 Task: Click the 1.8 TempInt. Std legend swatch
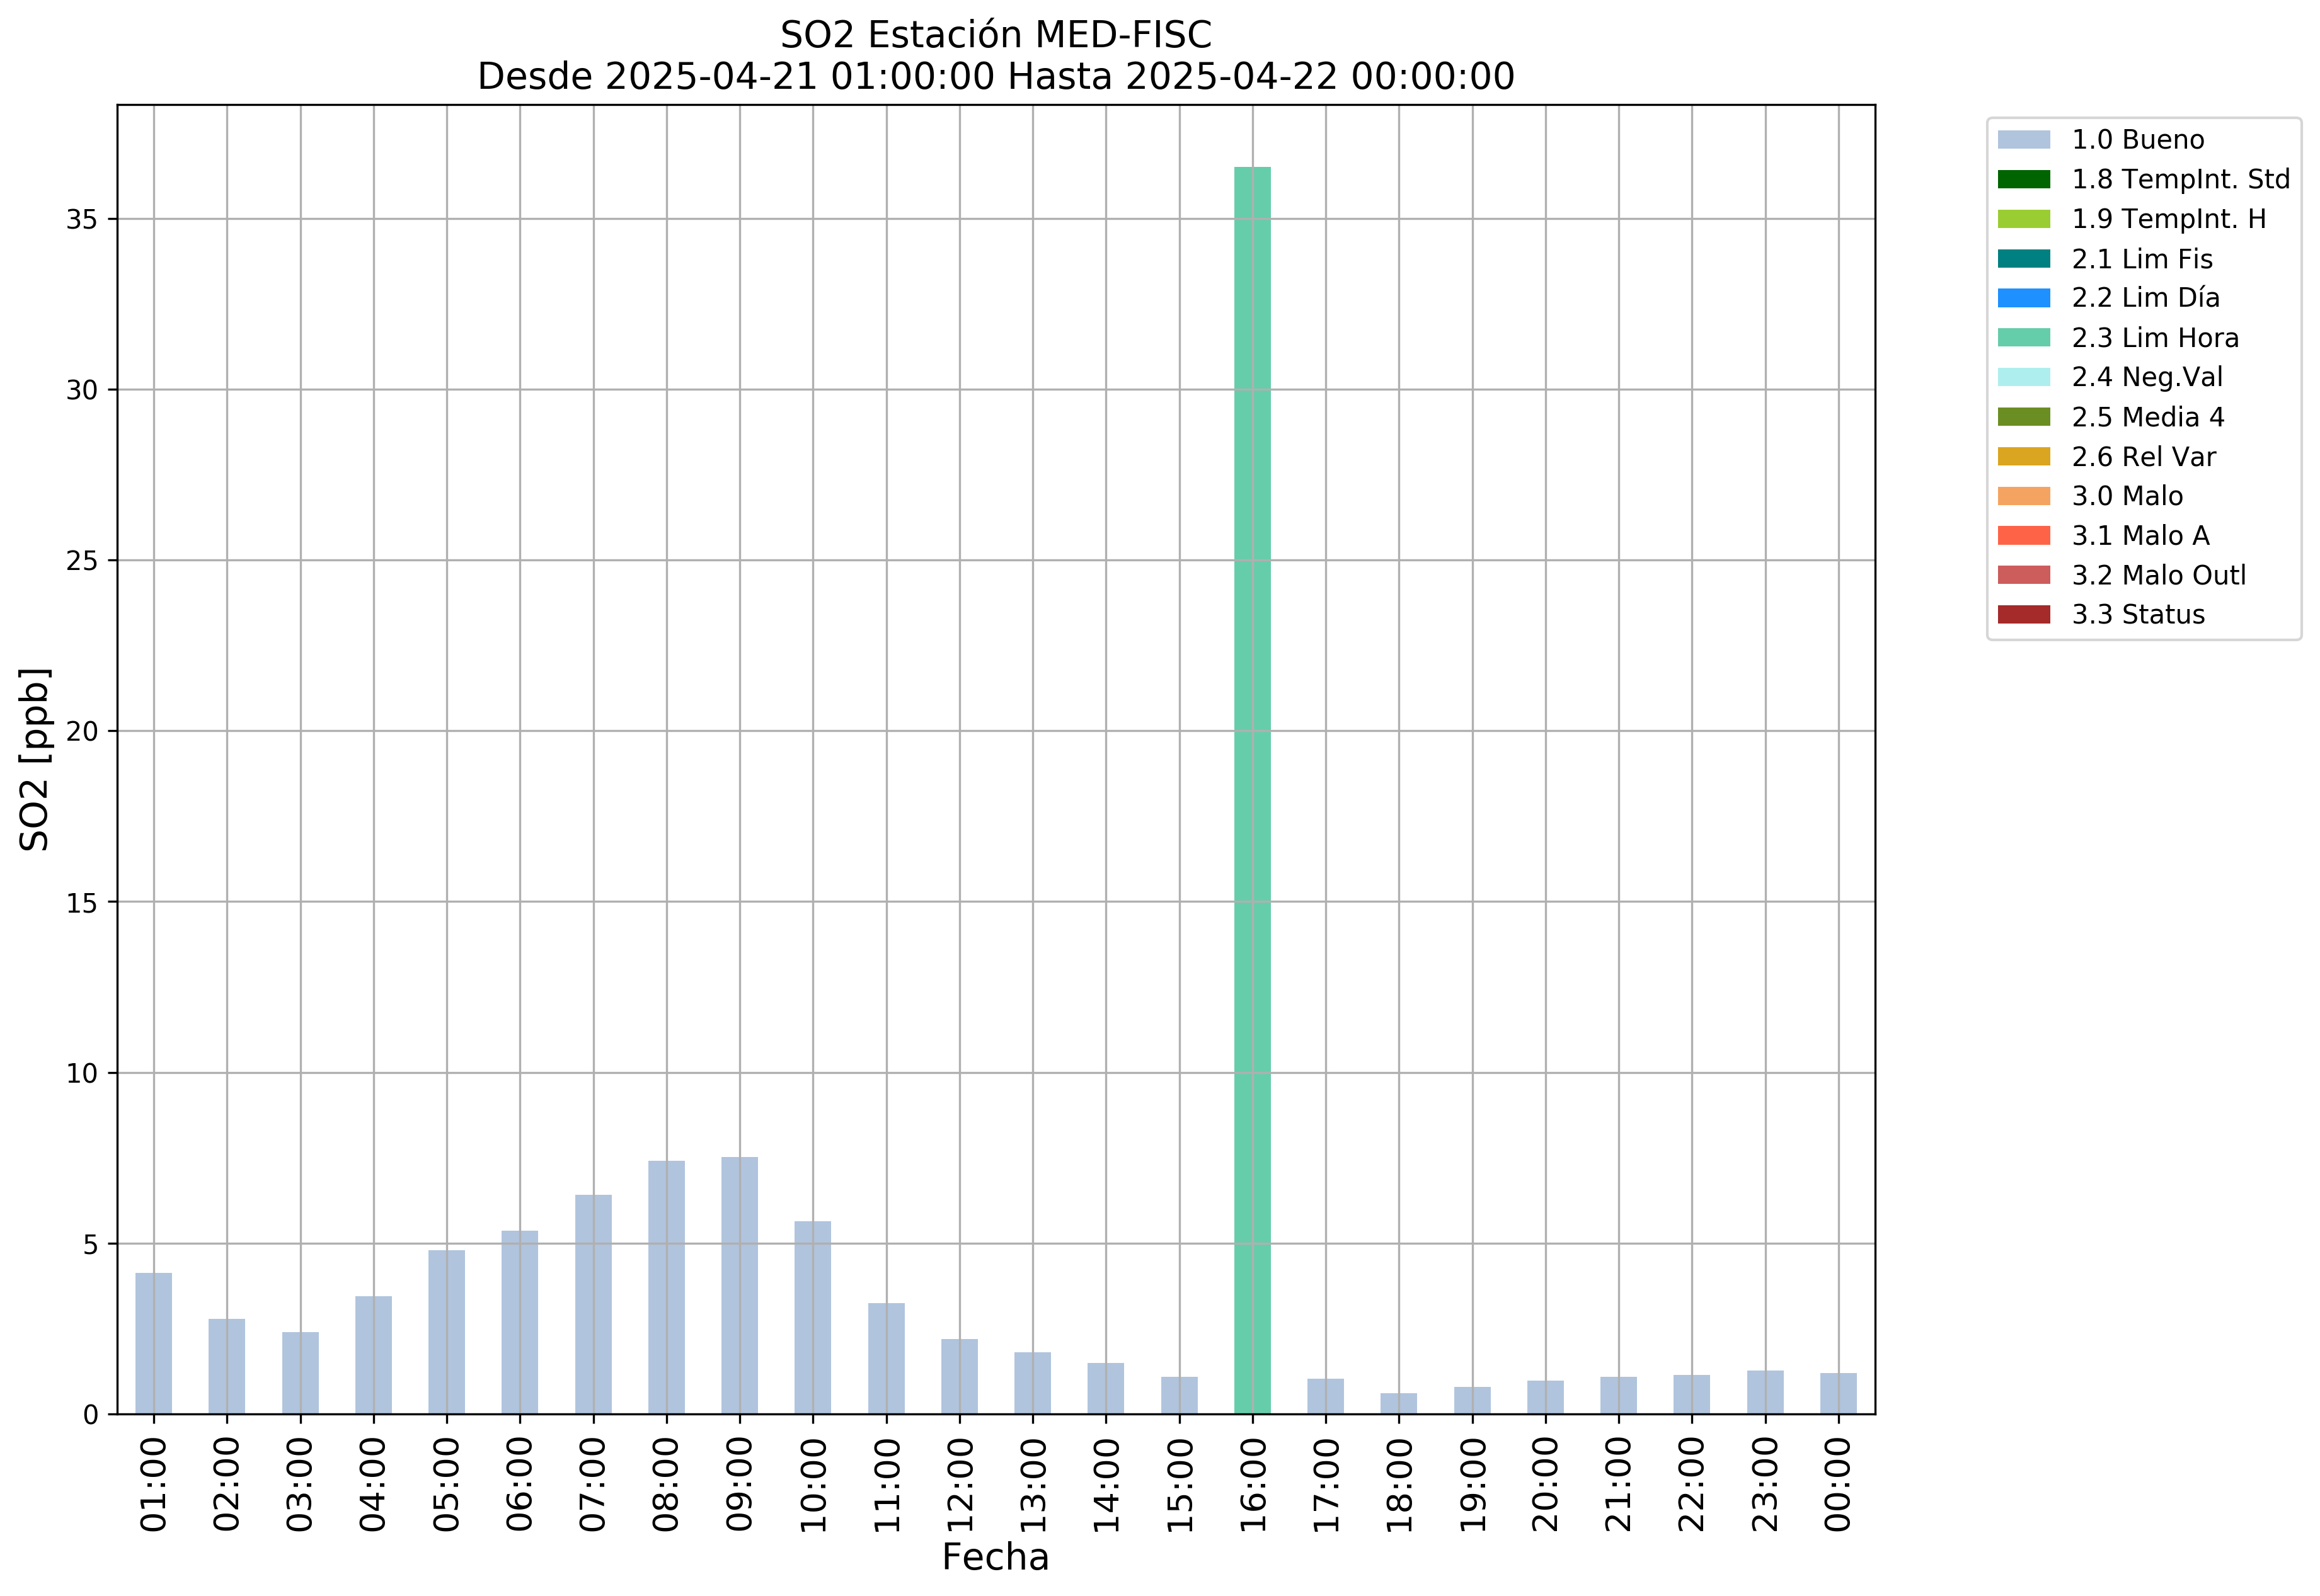click(x=2023, y=179)
